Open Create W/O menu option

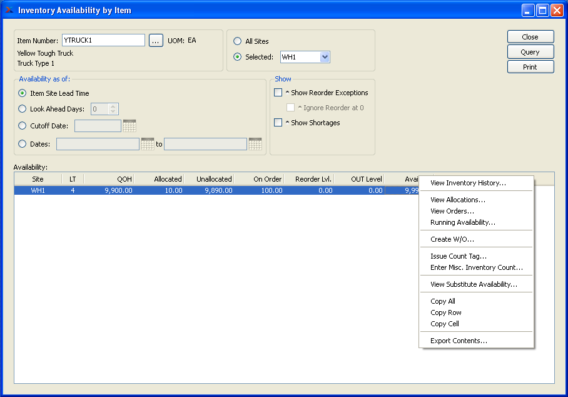pos(452,239)
